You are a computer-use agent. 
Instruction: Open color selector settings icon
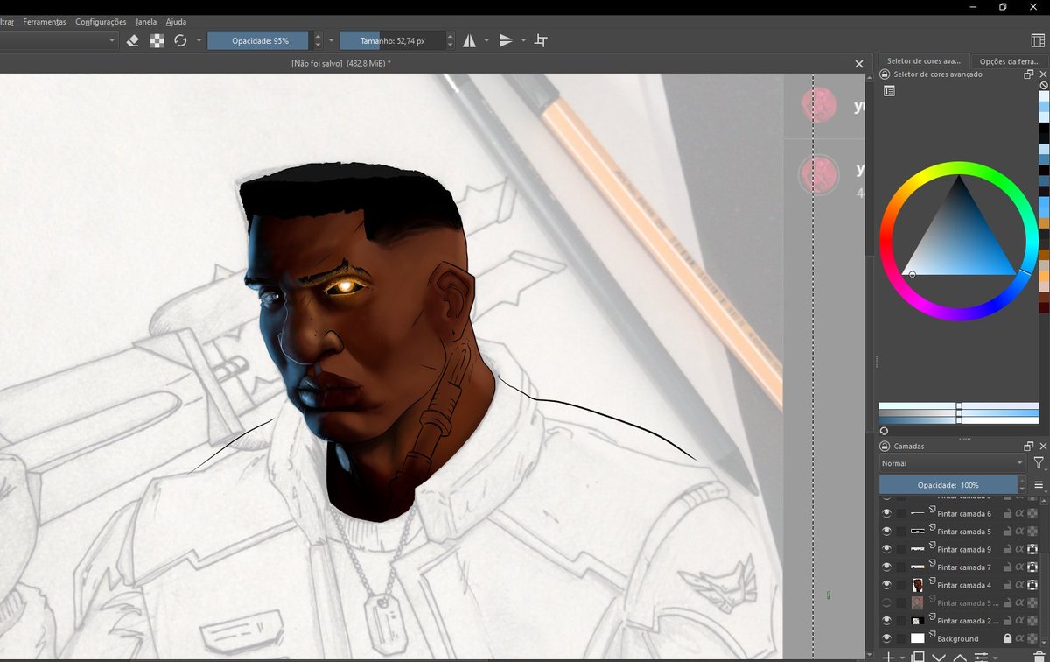[x=889, y=90]
